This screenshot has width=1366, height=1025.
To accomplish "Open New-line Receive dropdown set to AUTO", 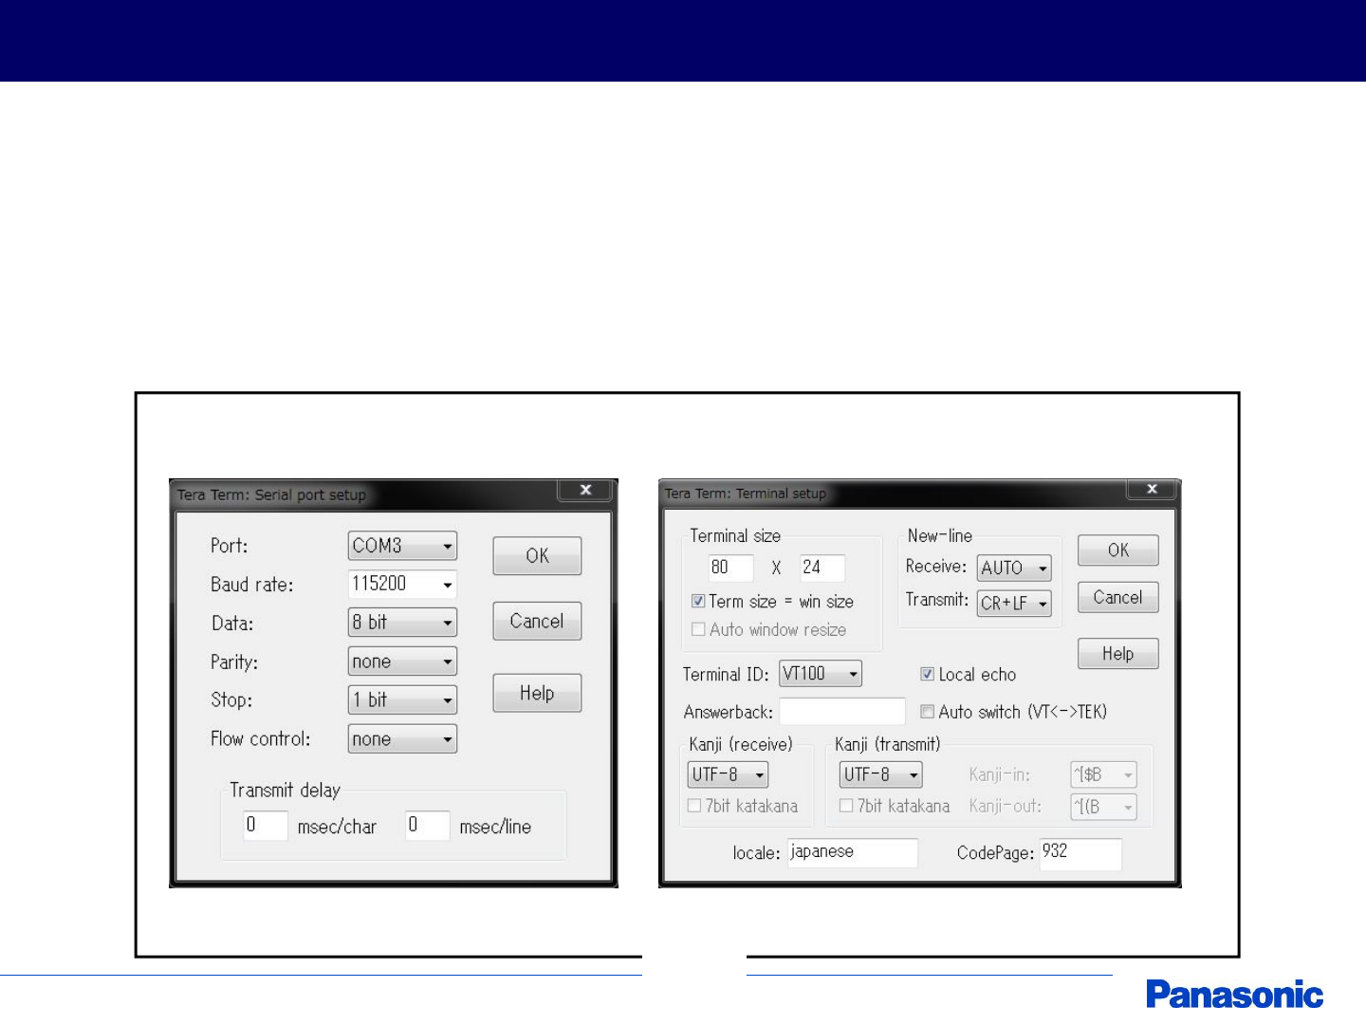I will pos(1014,568).
